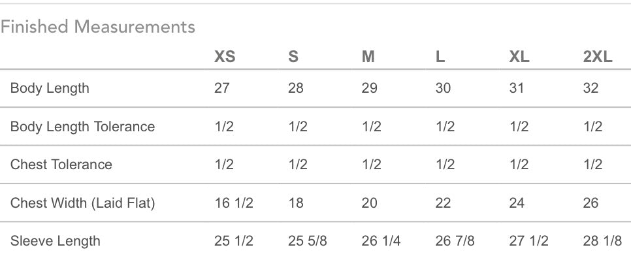Viewport: 631px width, 275px height.
Task: Click the 2XL sleeve length 28 1/8
Action: tap(602, 241)
